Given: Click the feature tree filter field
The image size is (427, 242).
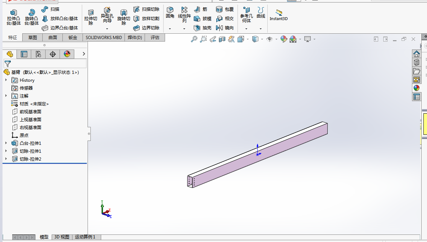Looking at the screenshot, I should (45, 64).
